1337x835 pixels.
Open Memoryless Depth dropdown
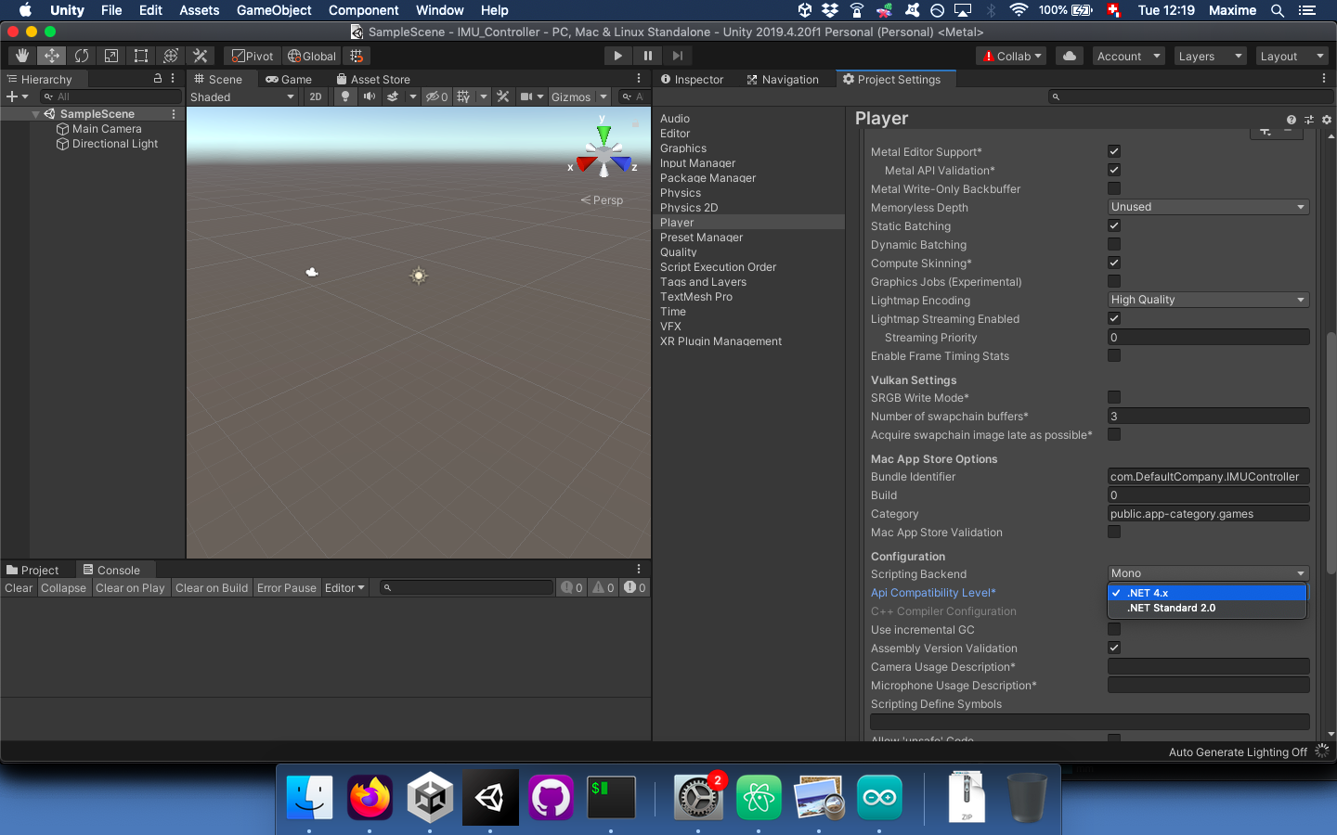click(1208, 207)
